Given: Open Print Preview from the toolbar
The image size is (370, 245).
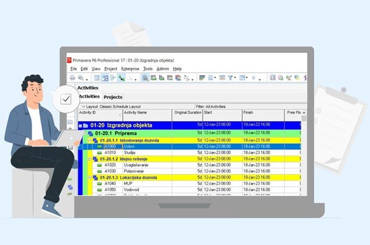Looking at the screenshot, I should pyautogui.click(x=81, y=78).
